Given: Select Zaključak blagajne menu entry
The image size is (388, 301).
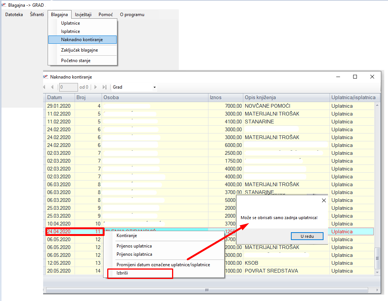Looking at the screenshot, I should (79, 50).
